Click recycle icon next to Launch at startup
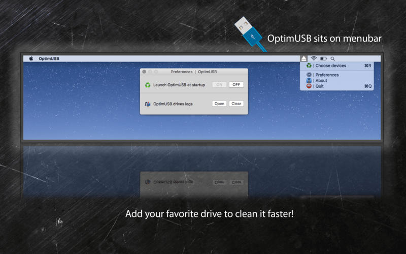This screenshot has width=406, height=254. (148, 85)
